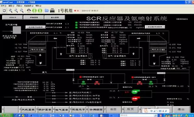Select the first magnifier zoom icon
194x117 pixels.
(11, 11)
